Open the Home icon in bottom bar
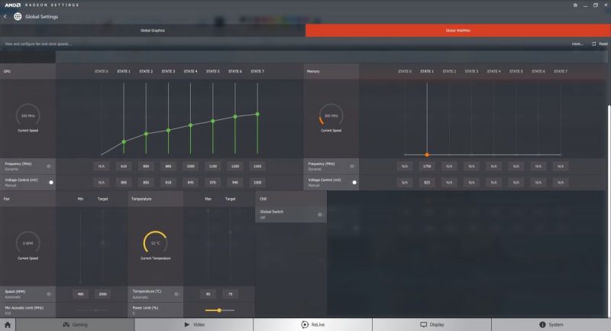The image size is (611, 331). (8, 324)
